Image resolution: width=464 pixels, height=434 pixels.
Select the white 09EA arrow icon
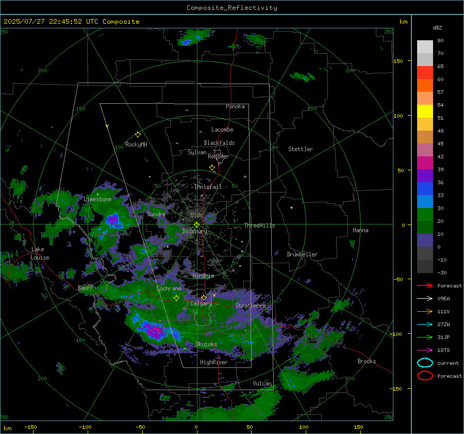point(425,299)
